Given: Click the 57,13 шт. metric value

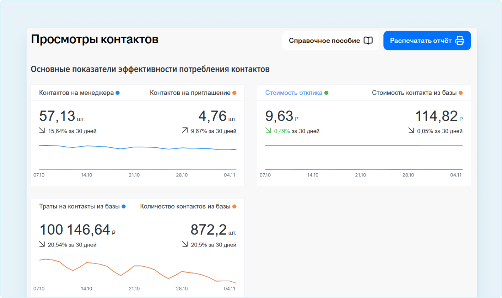Looking at the screenshot, I should click(x=62, y=116).
